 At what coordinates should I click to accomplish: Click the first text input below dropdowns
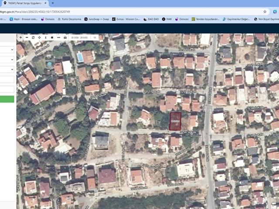click(x=7, y=79)
